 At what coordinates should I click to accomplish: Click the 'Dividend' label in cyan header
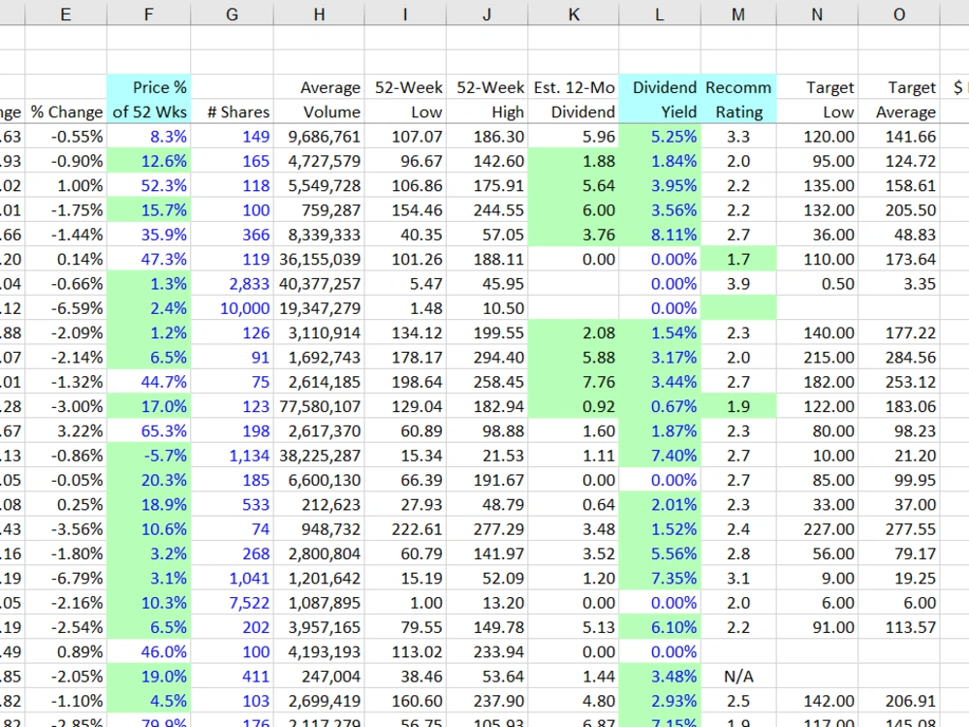[x=660, y=87]
